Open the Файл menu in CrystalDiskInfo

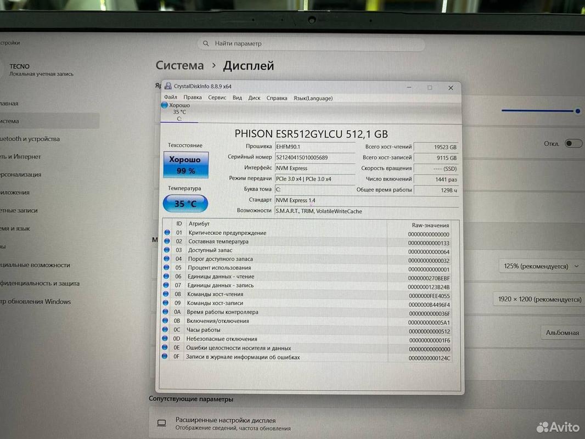coord(171,97)
